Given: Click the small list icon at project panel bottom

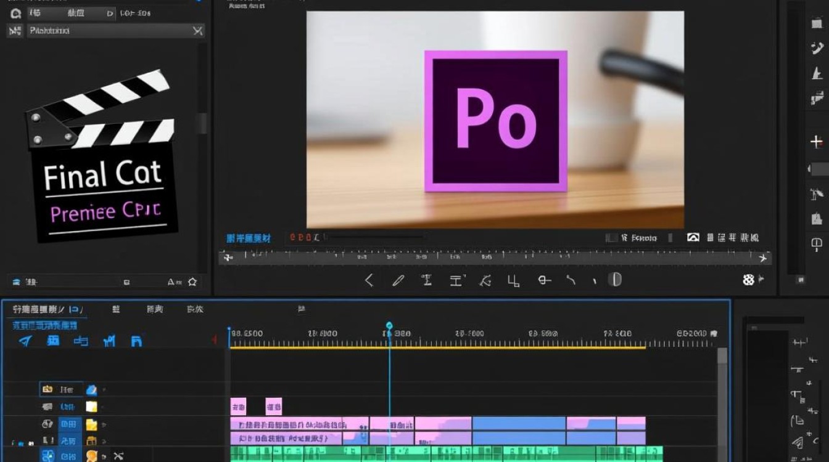Looking at the screenshot, I should tap(126, 282).
